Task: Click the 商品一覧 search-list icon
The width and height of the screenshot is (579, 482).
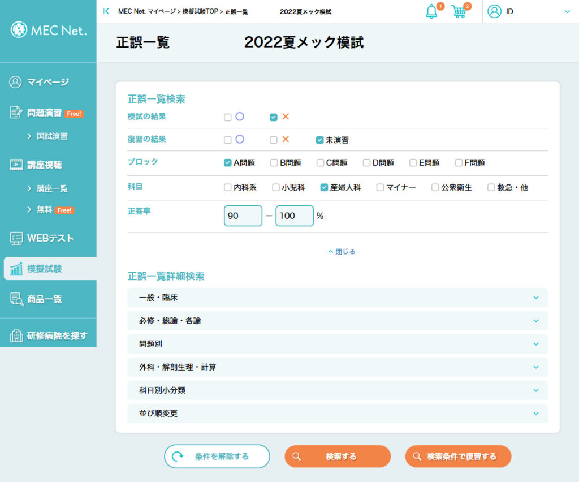Action: tap(16, 299)
